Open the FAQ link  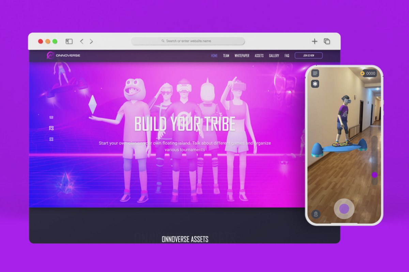point(287,55)
